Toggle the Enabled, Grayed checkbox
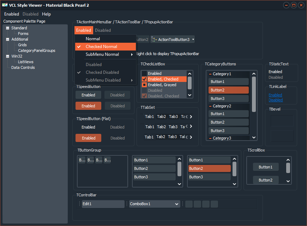This screenshot has width=307, height=226. coord(144,85)
